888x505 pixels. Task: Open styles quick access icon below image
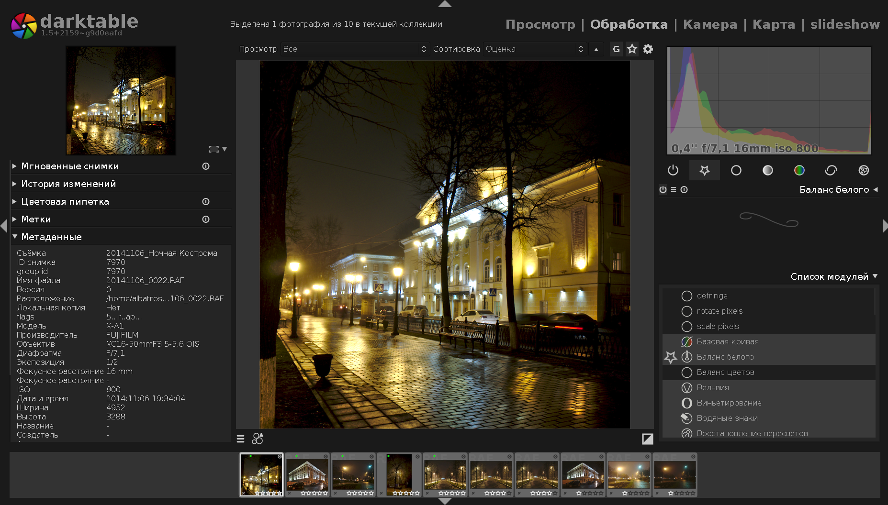coord(258,439)
